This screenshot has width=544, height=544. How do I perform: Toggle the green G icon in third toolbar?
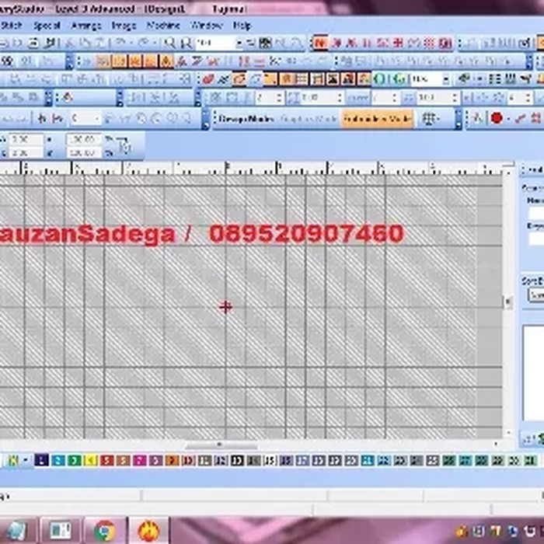pyautogui.click(x=399, y=79)
